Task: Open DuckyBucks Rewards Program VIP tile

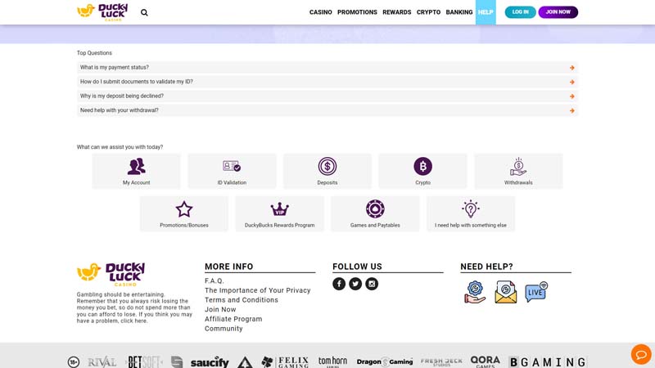Action: (280, 213)
